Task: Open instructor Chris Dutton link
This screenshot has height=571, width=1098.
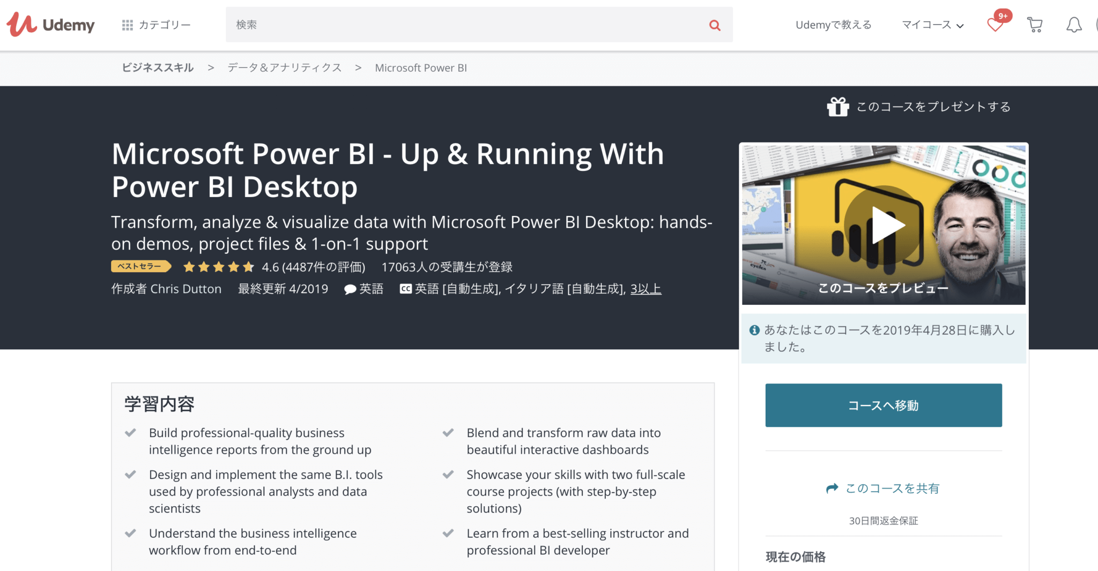Action: (x=186, y=289)
